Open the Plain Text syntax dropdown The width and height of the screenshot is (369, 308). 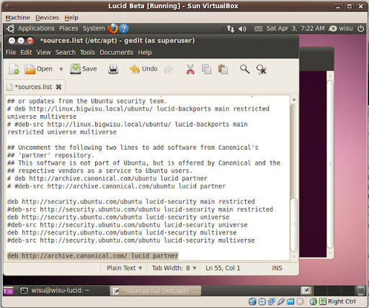(x=124, y=268)
